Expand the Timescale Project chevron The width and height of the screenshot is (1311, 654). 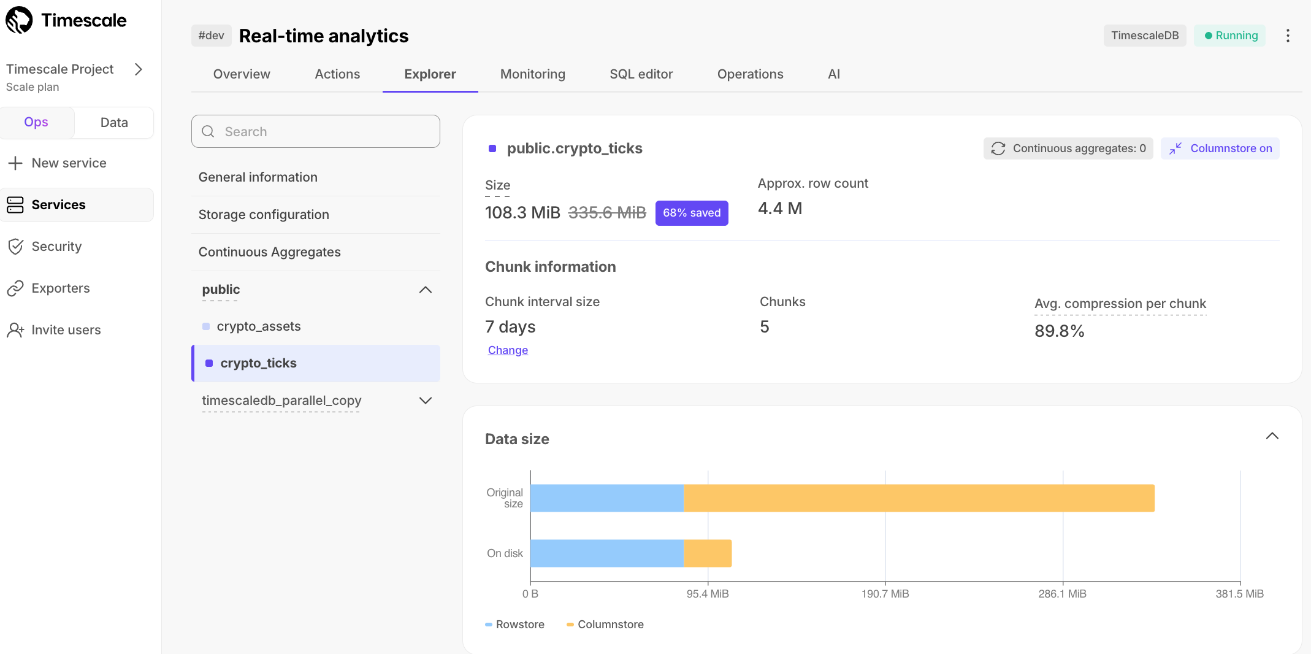(x=139, y=69)
